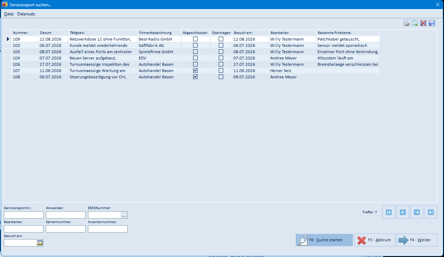Sort by the Datum column header
Image resolution: width=444 pixels, height=257 pixels.
[x=53, y=33]
